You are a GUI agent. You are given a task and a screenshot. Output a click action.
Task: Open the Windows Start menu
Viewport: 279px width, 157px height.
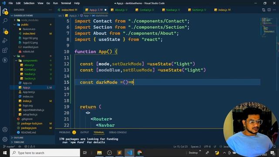[5, 153]
